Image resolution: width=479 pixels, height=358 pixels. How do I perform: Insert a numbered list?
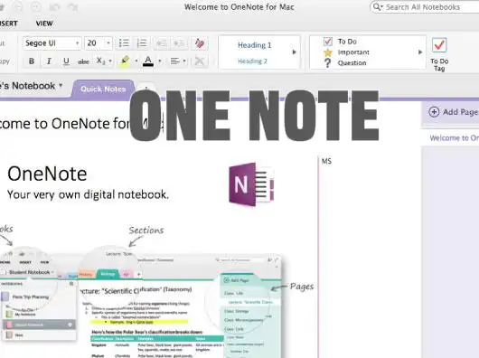[x=142, y=43]
